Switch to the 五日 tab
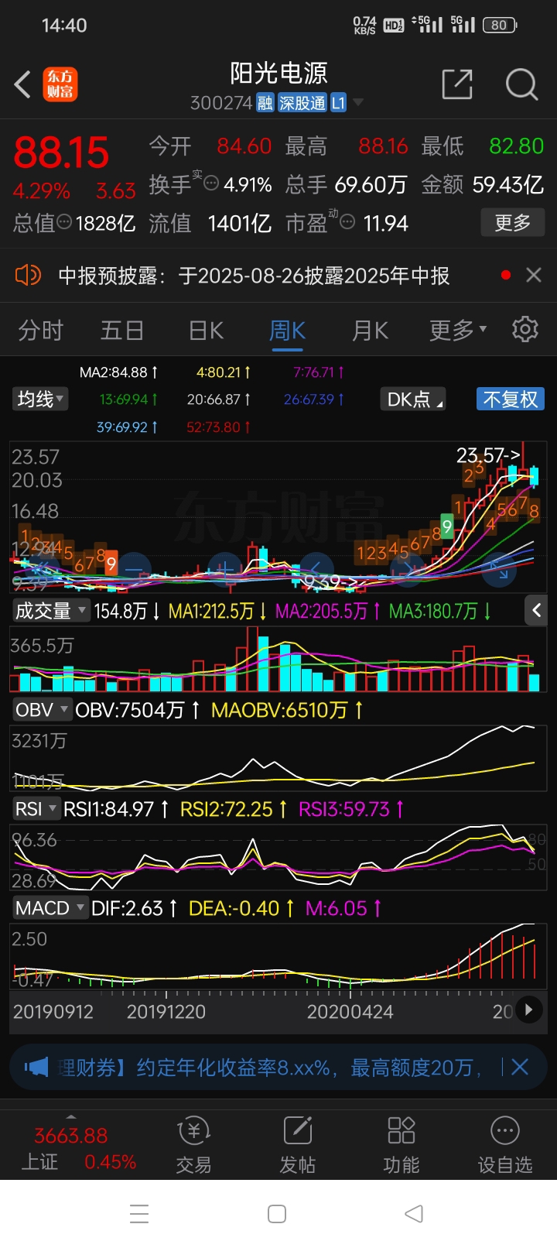 (x=122, y=331)
